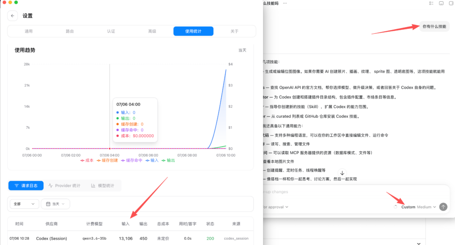The height and width of the screenshot is (245, 455).
Task: Open the three-dots menu in chat title
Action: tap(285, 4)
